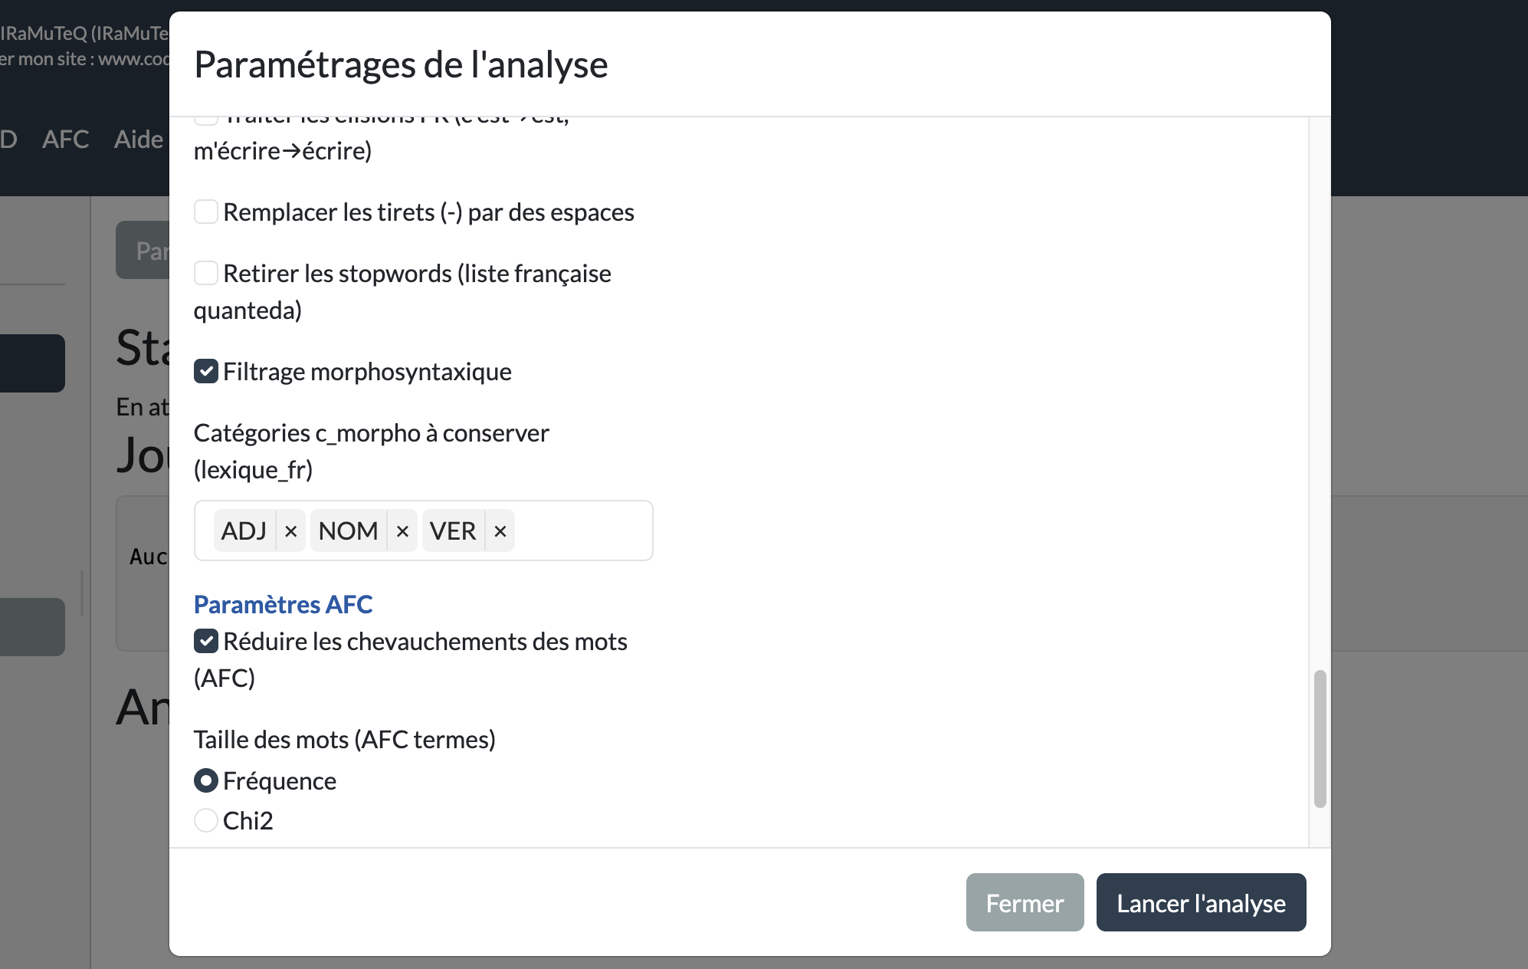This screenshot has width=1528, height=969.
Task: Select the Fréquence radio option
Action: pyautogui.click(x=206, y=780)
